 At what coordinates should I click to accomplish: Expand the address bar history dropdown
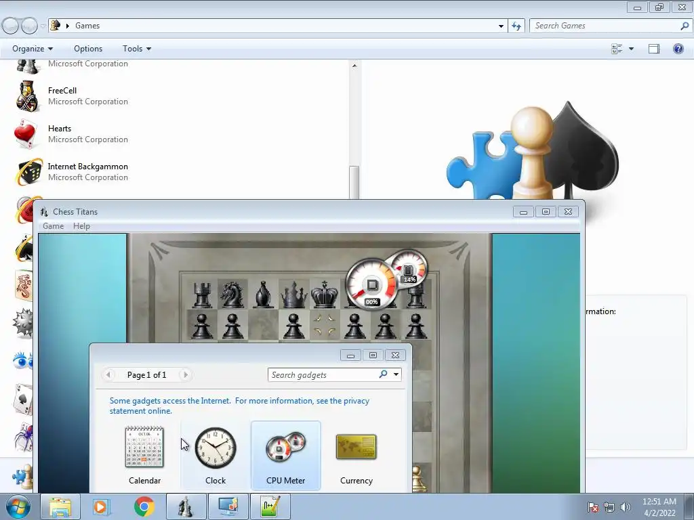(501, 26)
